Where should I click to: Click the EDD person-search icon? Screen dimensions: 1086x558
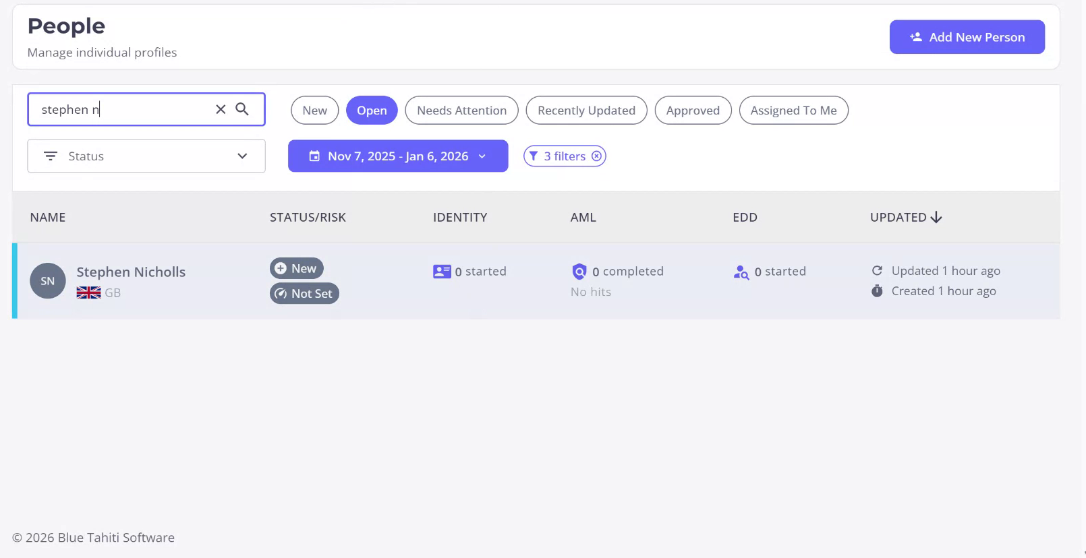(x=741, y=272)
